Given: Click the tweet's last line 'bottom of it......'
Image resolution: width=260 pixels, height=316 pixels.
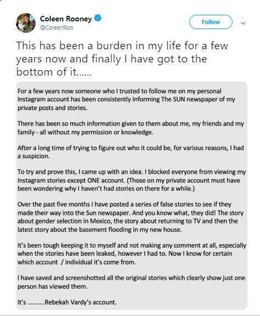Looking at the screenshot, I should point(54,72).
